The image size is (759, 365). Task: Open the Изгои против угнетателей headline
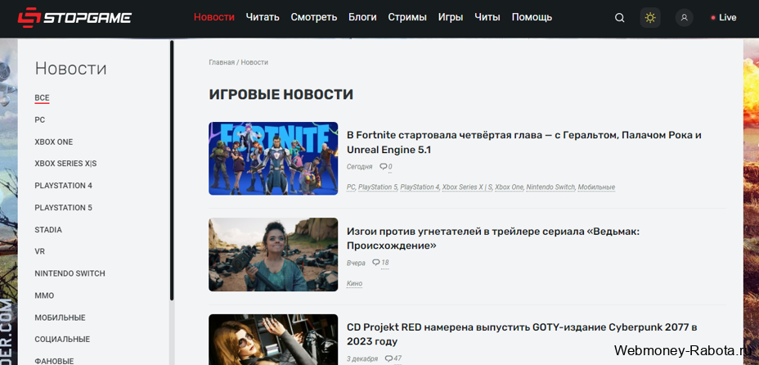click(493, 238)
